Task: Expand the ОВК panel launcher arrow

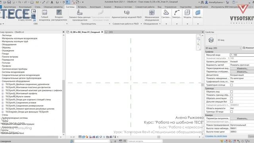Action: (67, 24)
